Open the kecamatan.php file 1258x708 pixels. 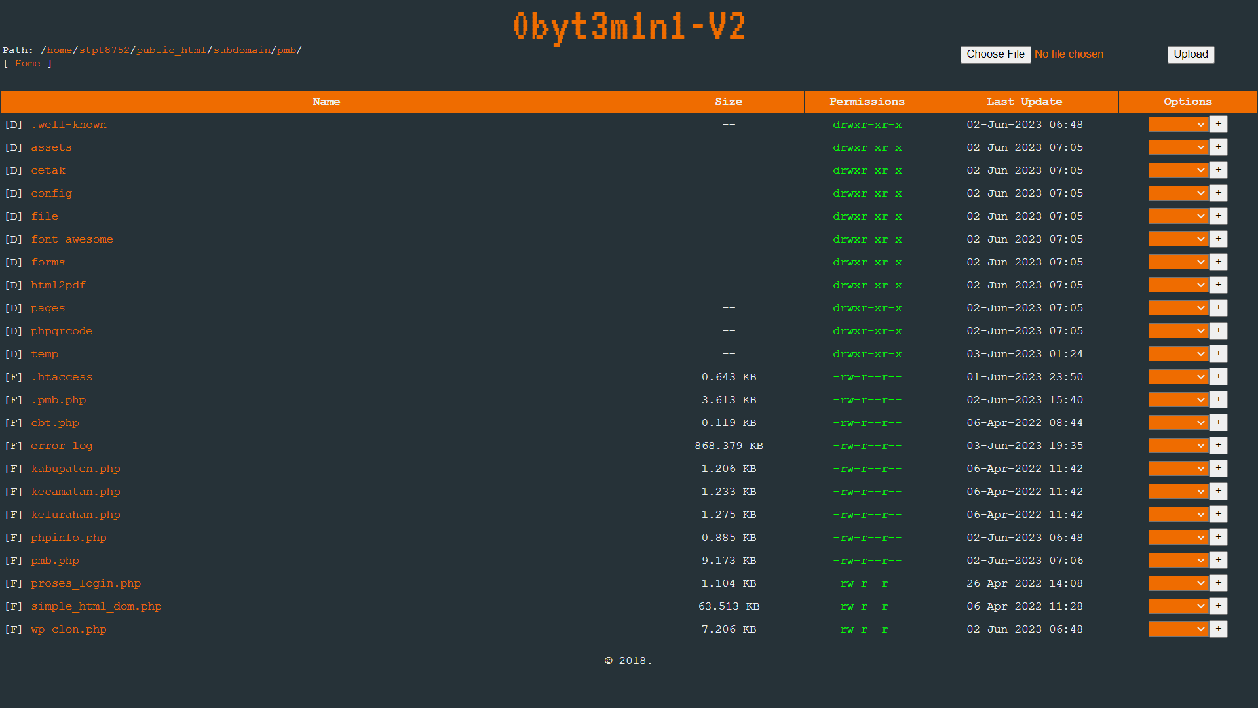pyautogui.click(x=75, y=492)
